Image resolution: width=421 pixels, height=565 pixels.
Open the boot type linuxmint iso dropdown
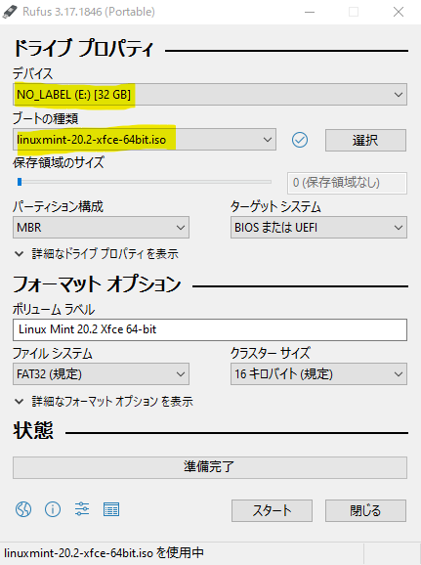click(x=145, y=140)
